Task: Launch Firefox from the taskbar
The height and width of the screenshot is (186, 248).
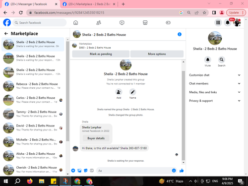Action: click(30, 181)
